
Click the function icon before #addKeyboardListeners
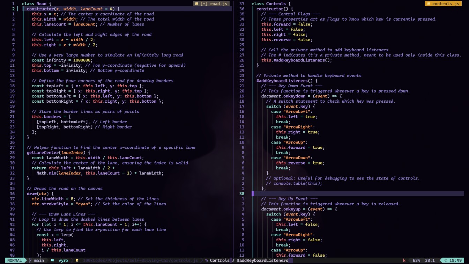click(x=233, y=260)
